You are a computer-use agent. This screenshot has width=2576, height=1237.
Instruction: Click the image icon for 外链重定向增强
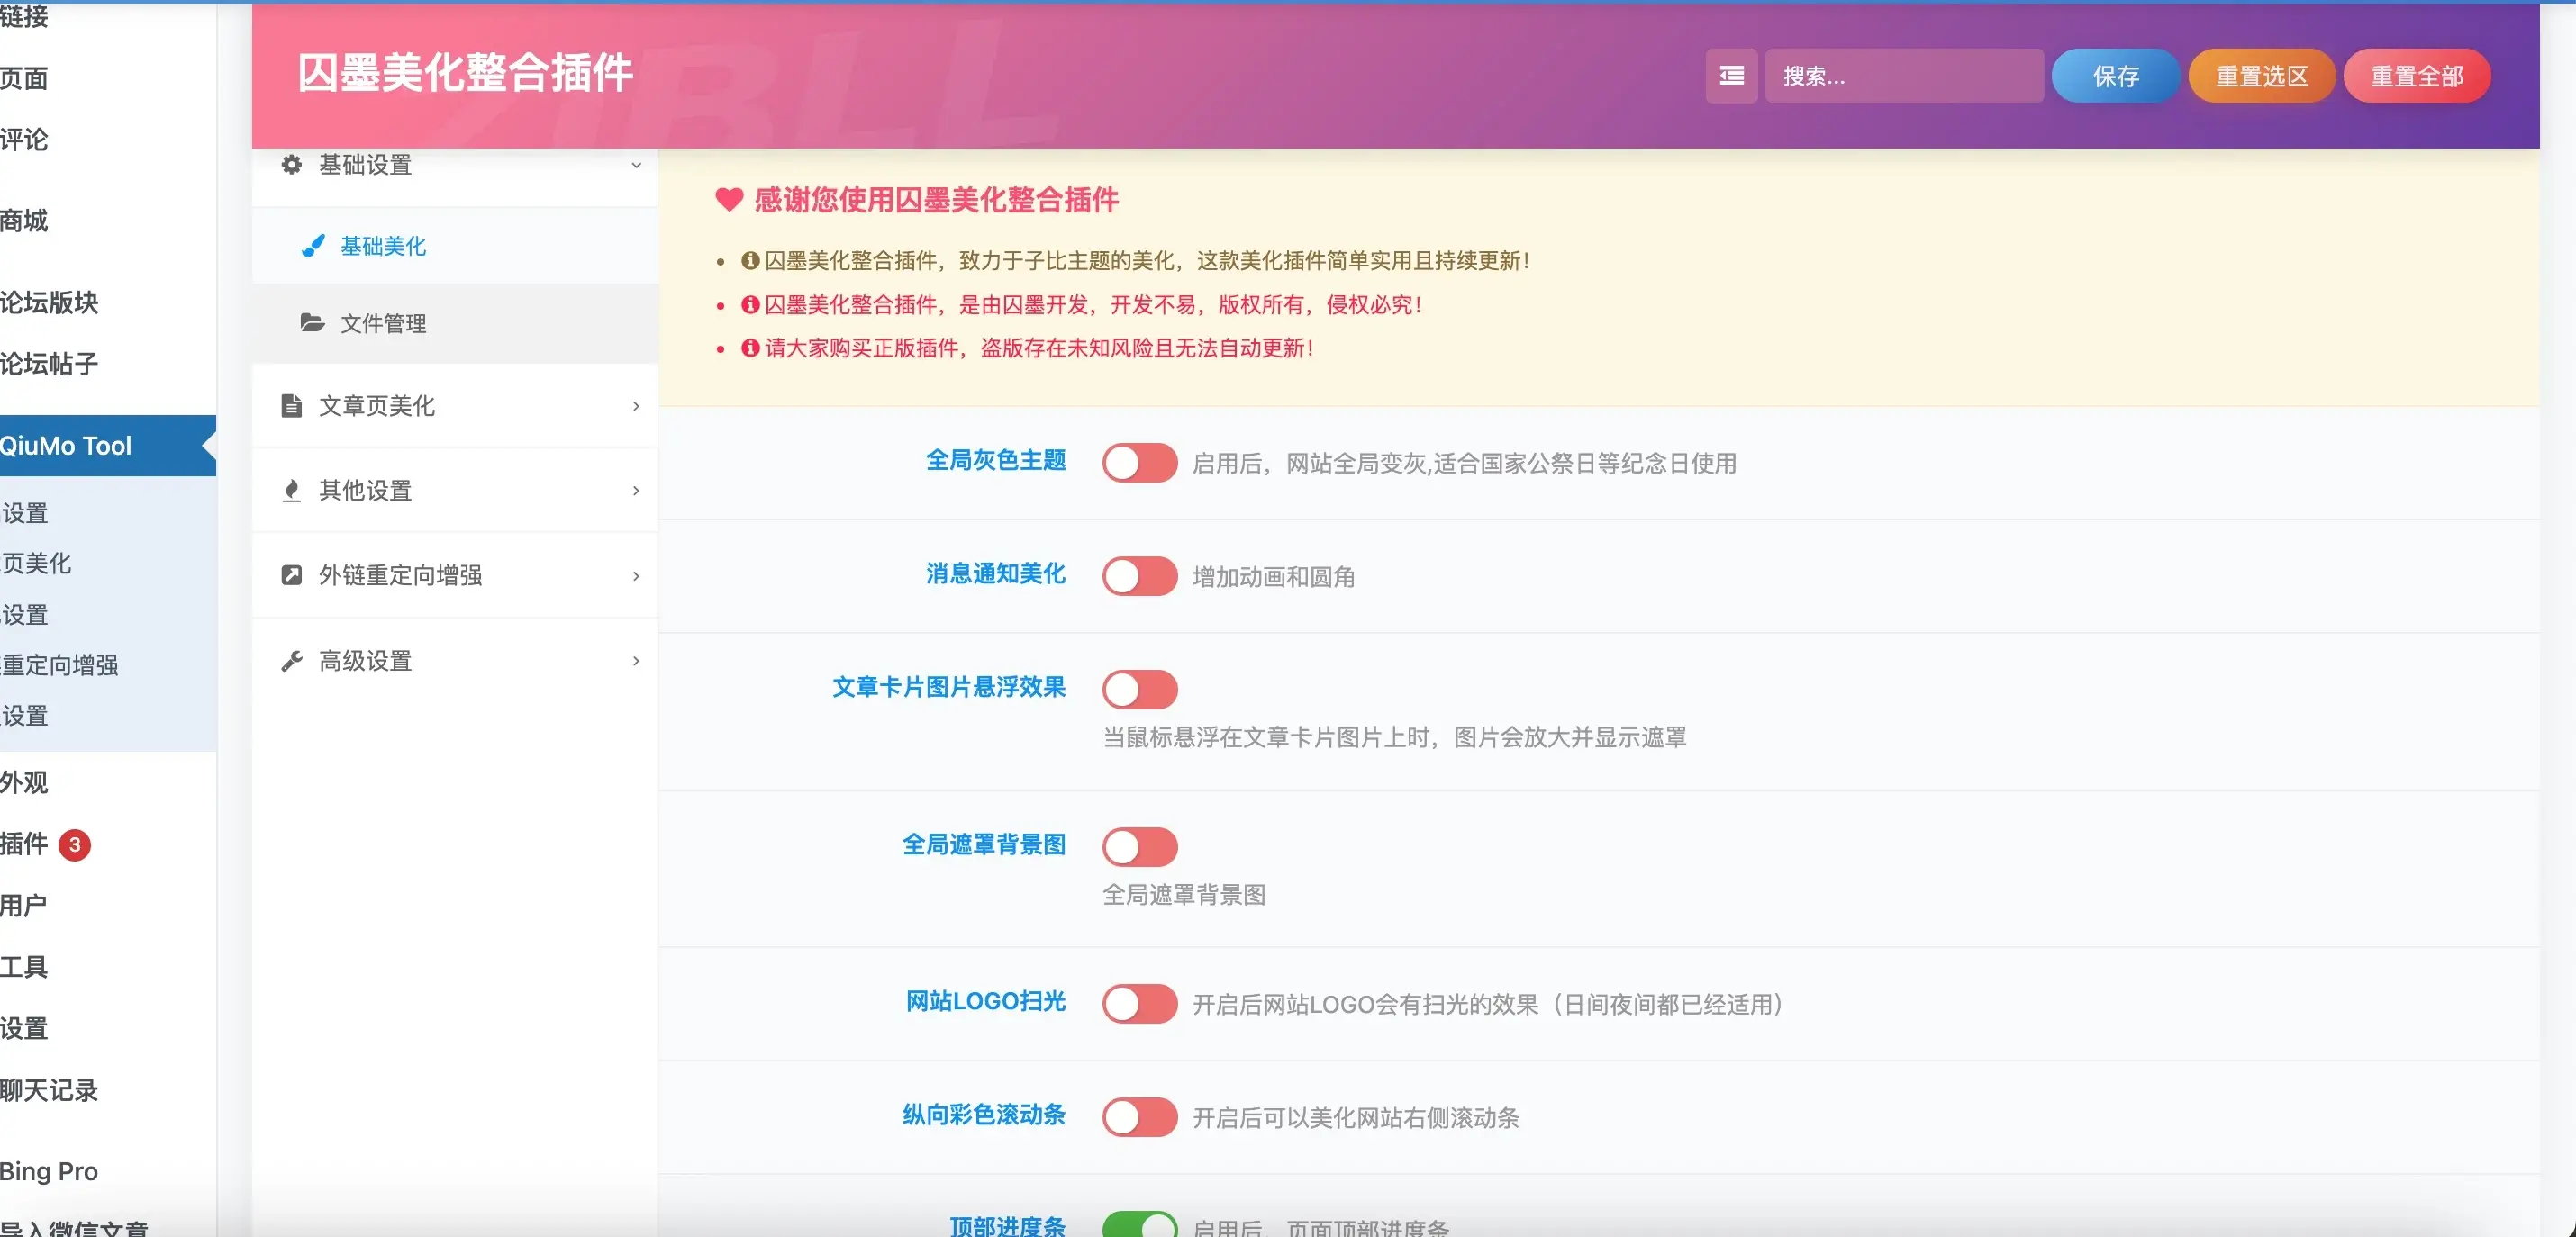pyautogui.click(x=291, y=574)
